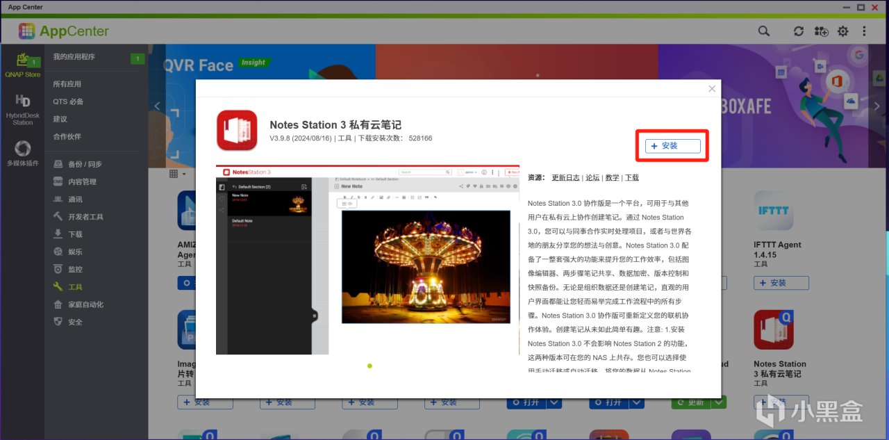Screen dimensions: 889x440
Task: Show next banner with the right arrow
Action: [876, 106]
